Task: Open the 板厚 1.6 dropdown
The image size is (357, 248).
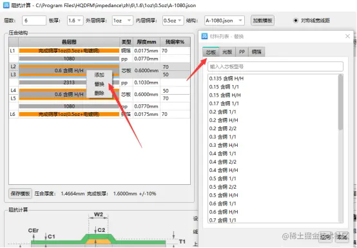Action: tap(75, 21)
